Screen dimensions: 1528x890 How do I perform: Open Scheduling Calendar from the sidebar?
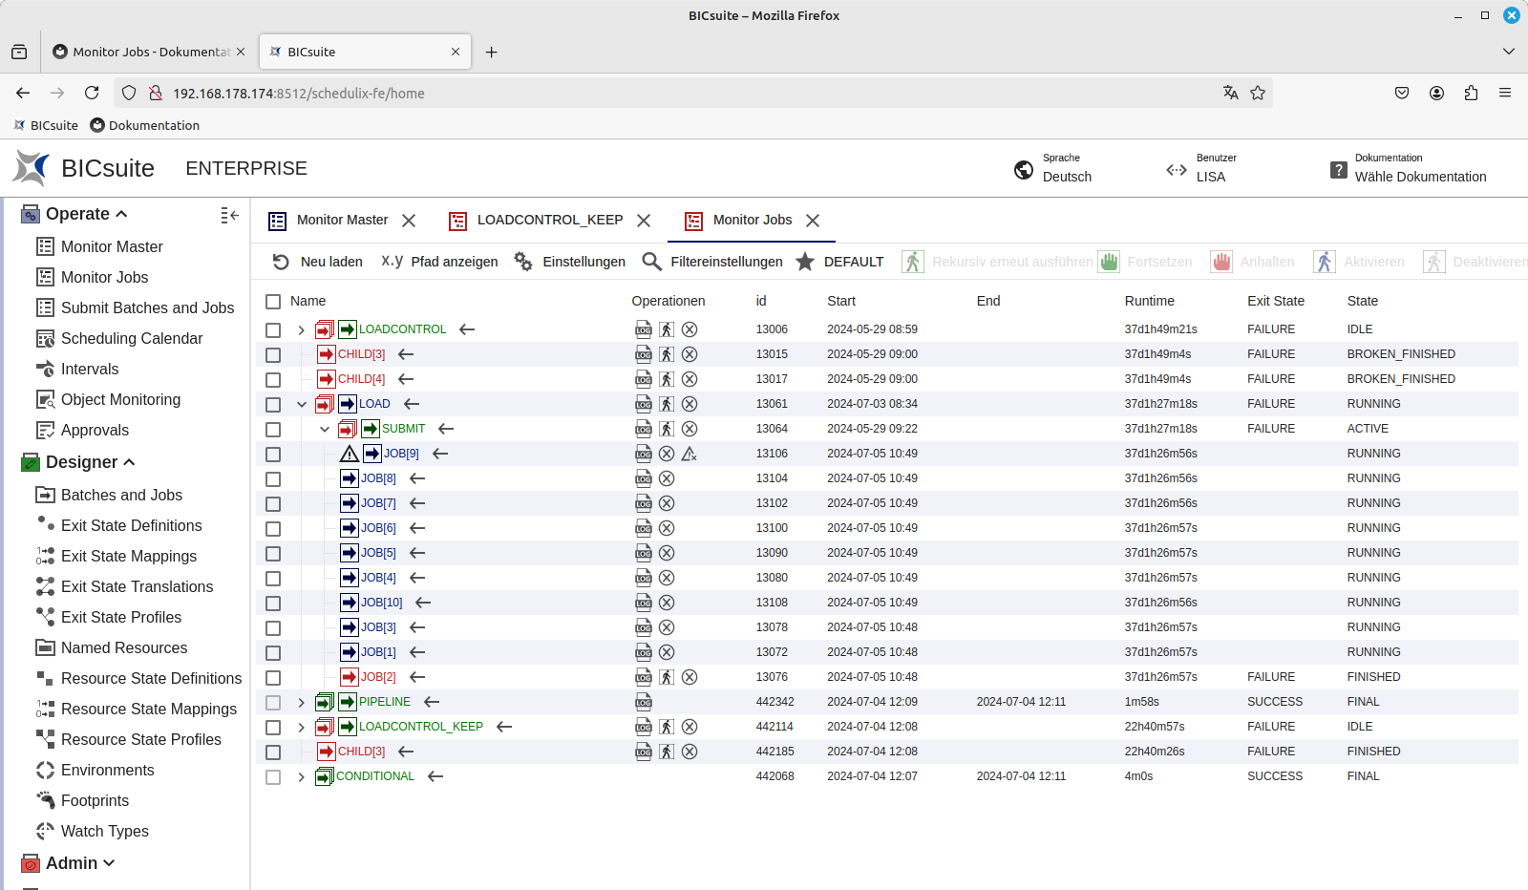click(x=132, y=338)
